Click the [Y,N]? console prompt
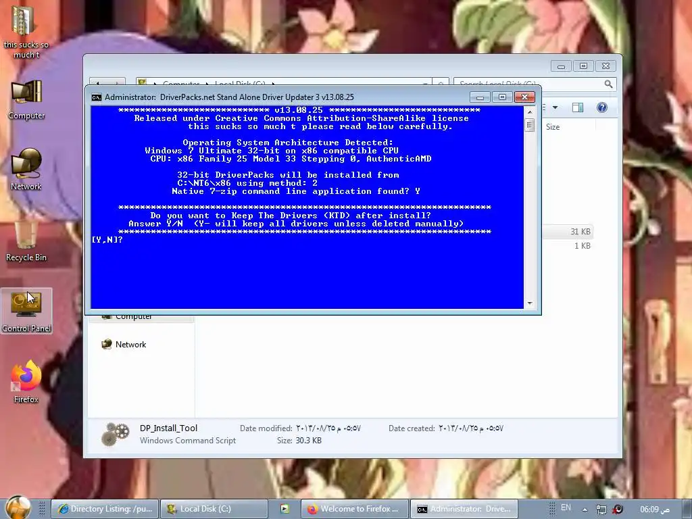The image size is (692, 519). tap(107, 240)
